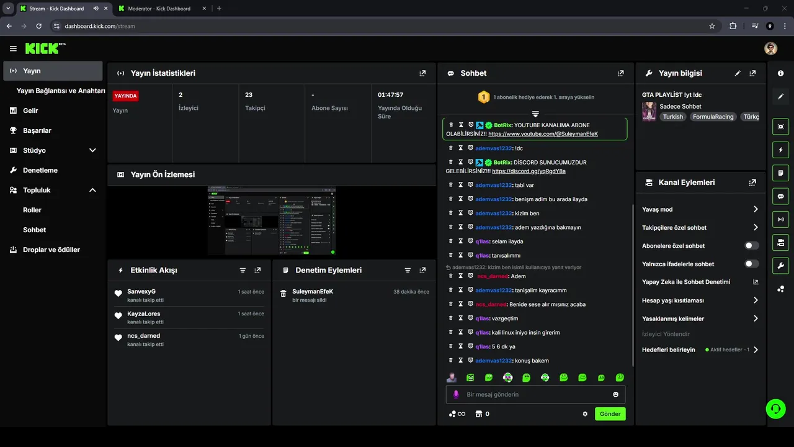This screenshot has height=447, width=794.
Task: Click the note page icon in right sidebar
Action: tap(780, 173)
